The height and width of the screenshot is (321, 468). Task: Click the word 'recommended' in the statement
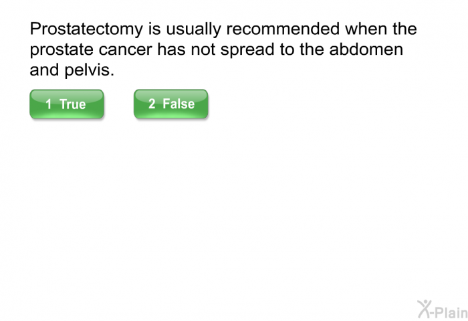[x=283, y=29]
